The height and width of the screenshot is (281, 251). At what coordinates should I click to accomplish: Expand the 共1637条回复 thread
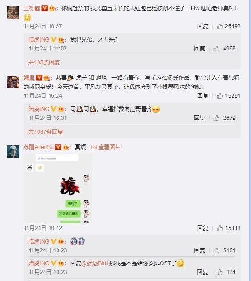(45, 132)
